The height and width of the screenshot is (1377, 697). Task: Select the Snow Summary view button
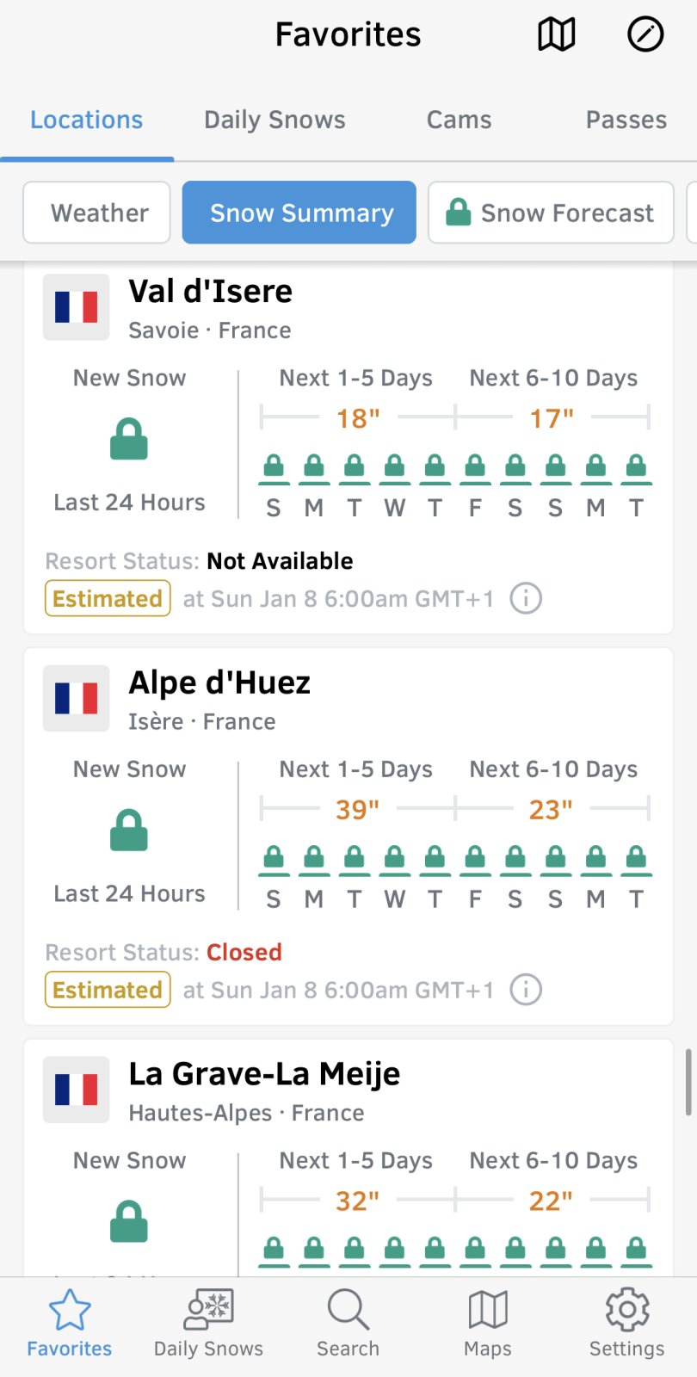click(299, 213)
